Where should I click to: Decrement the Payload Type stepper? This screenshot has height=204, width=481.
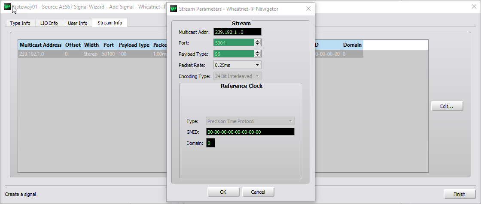click(258, 56)
